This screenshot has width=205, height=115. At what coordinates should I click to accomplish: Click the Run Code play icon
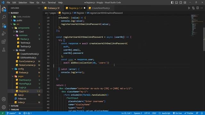pos(189,8)
